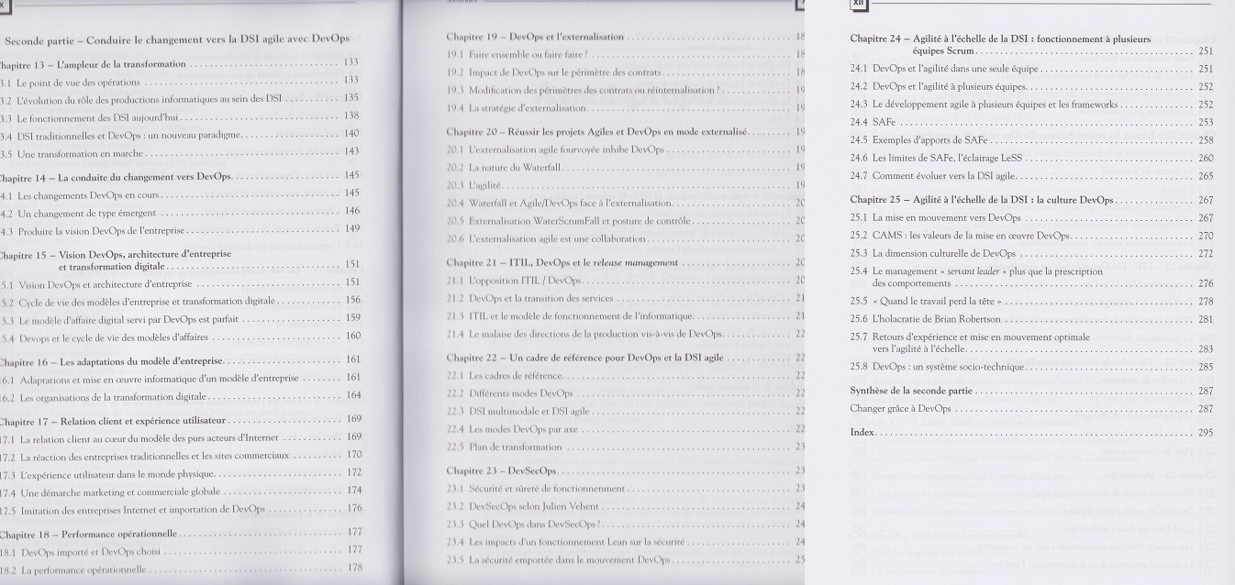Click Chapitre 18 Performance opérationnelle heading
Image resolution: width=1235 pixels, height=585 pixels.
[x=90, y=532]
